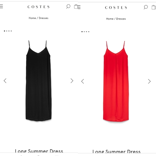Show next image of the black dress
This screenshot has height=156, width=156.
(72, 81)
